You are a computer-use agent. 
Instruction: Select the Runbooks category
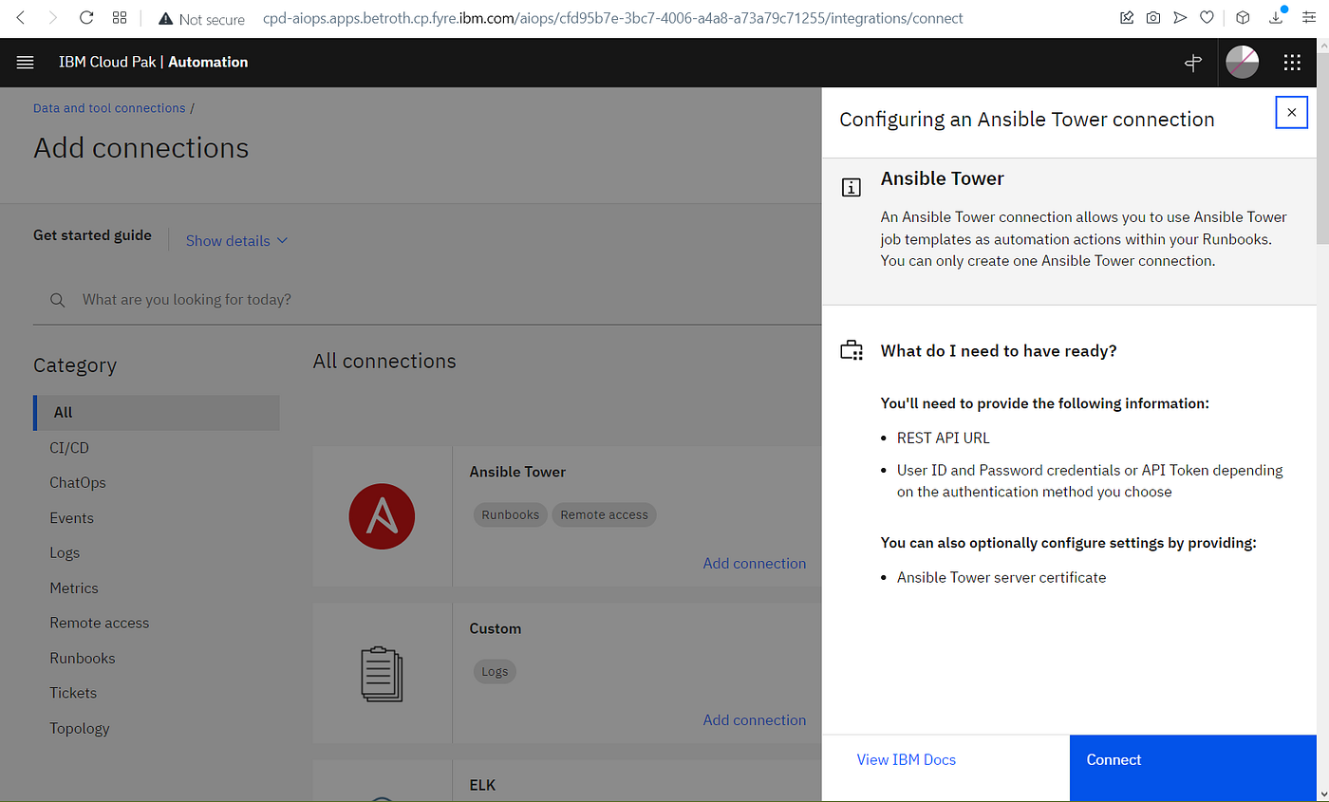pos(83,658)
